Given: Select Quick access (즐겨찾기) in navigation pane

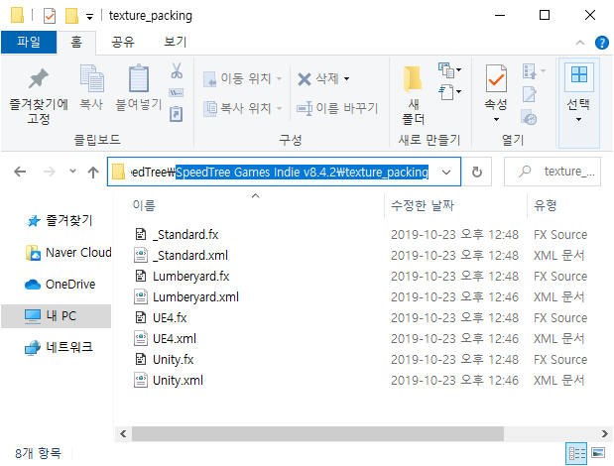Looking at the screenshot, I should click(59, 221).
